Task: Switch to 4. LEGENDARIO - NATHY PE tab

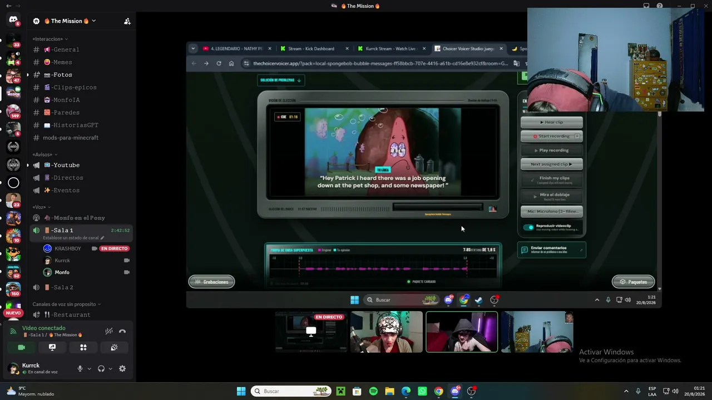Action: 236,48
